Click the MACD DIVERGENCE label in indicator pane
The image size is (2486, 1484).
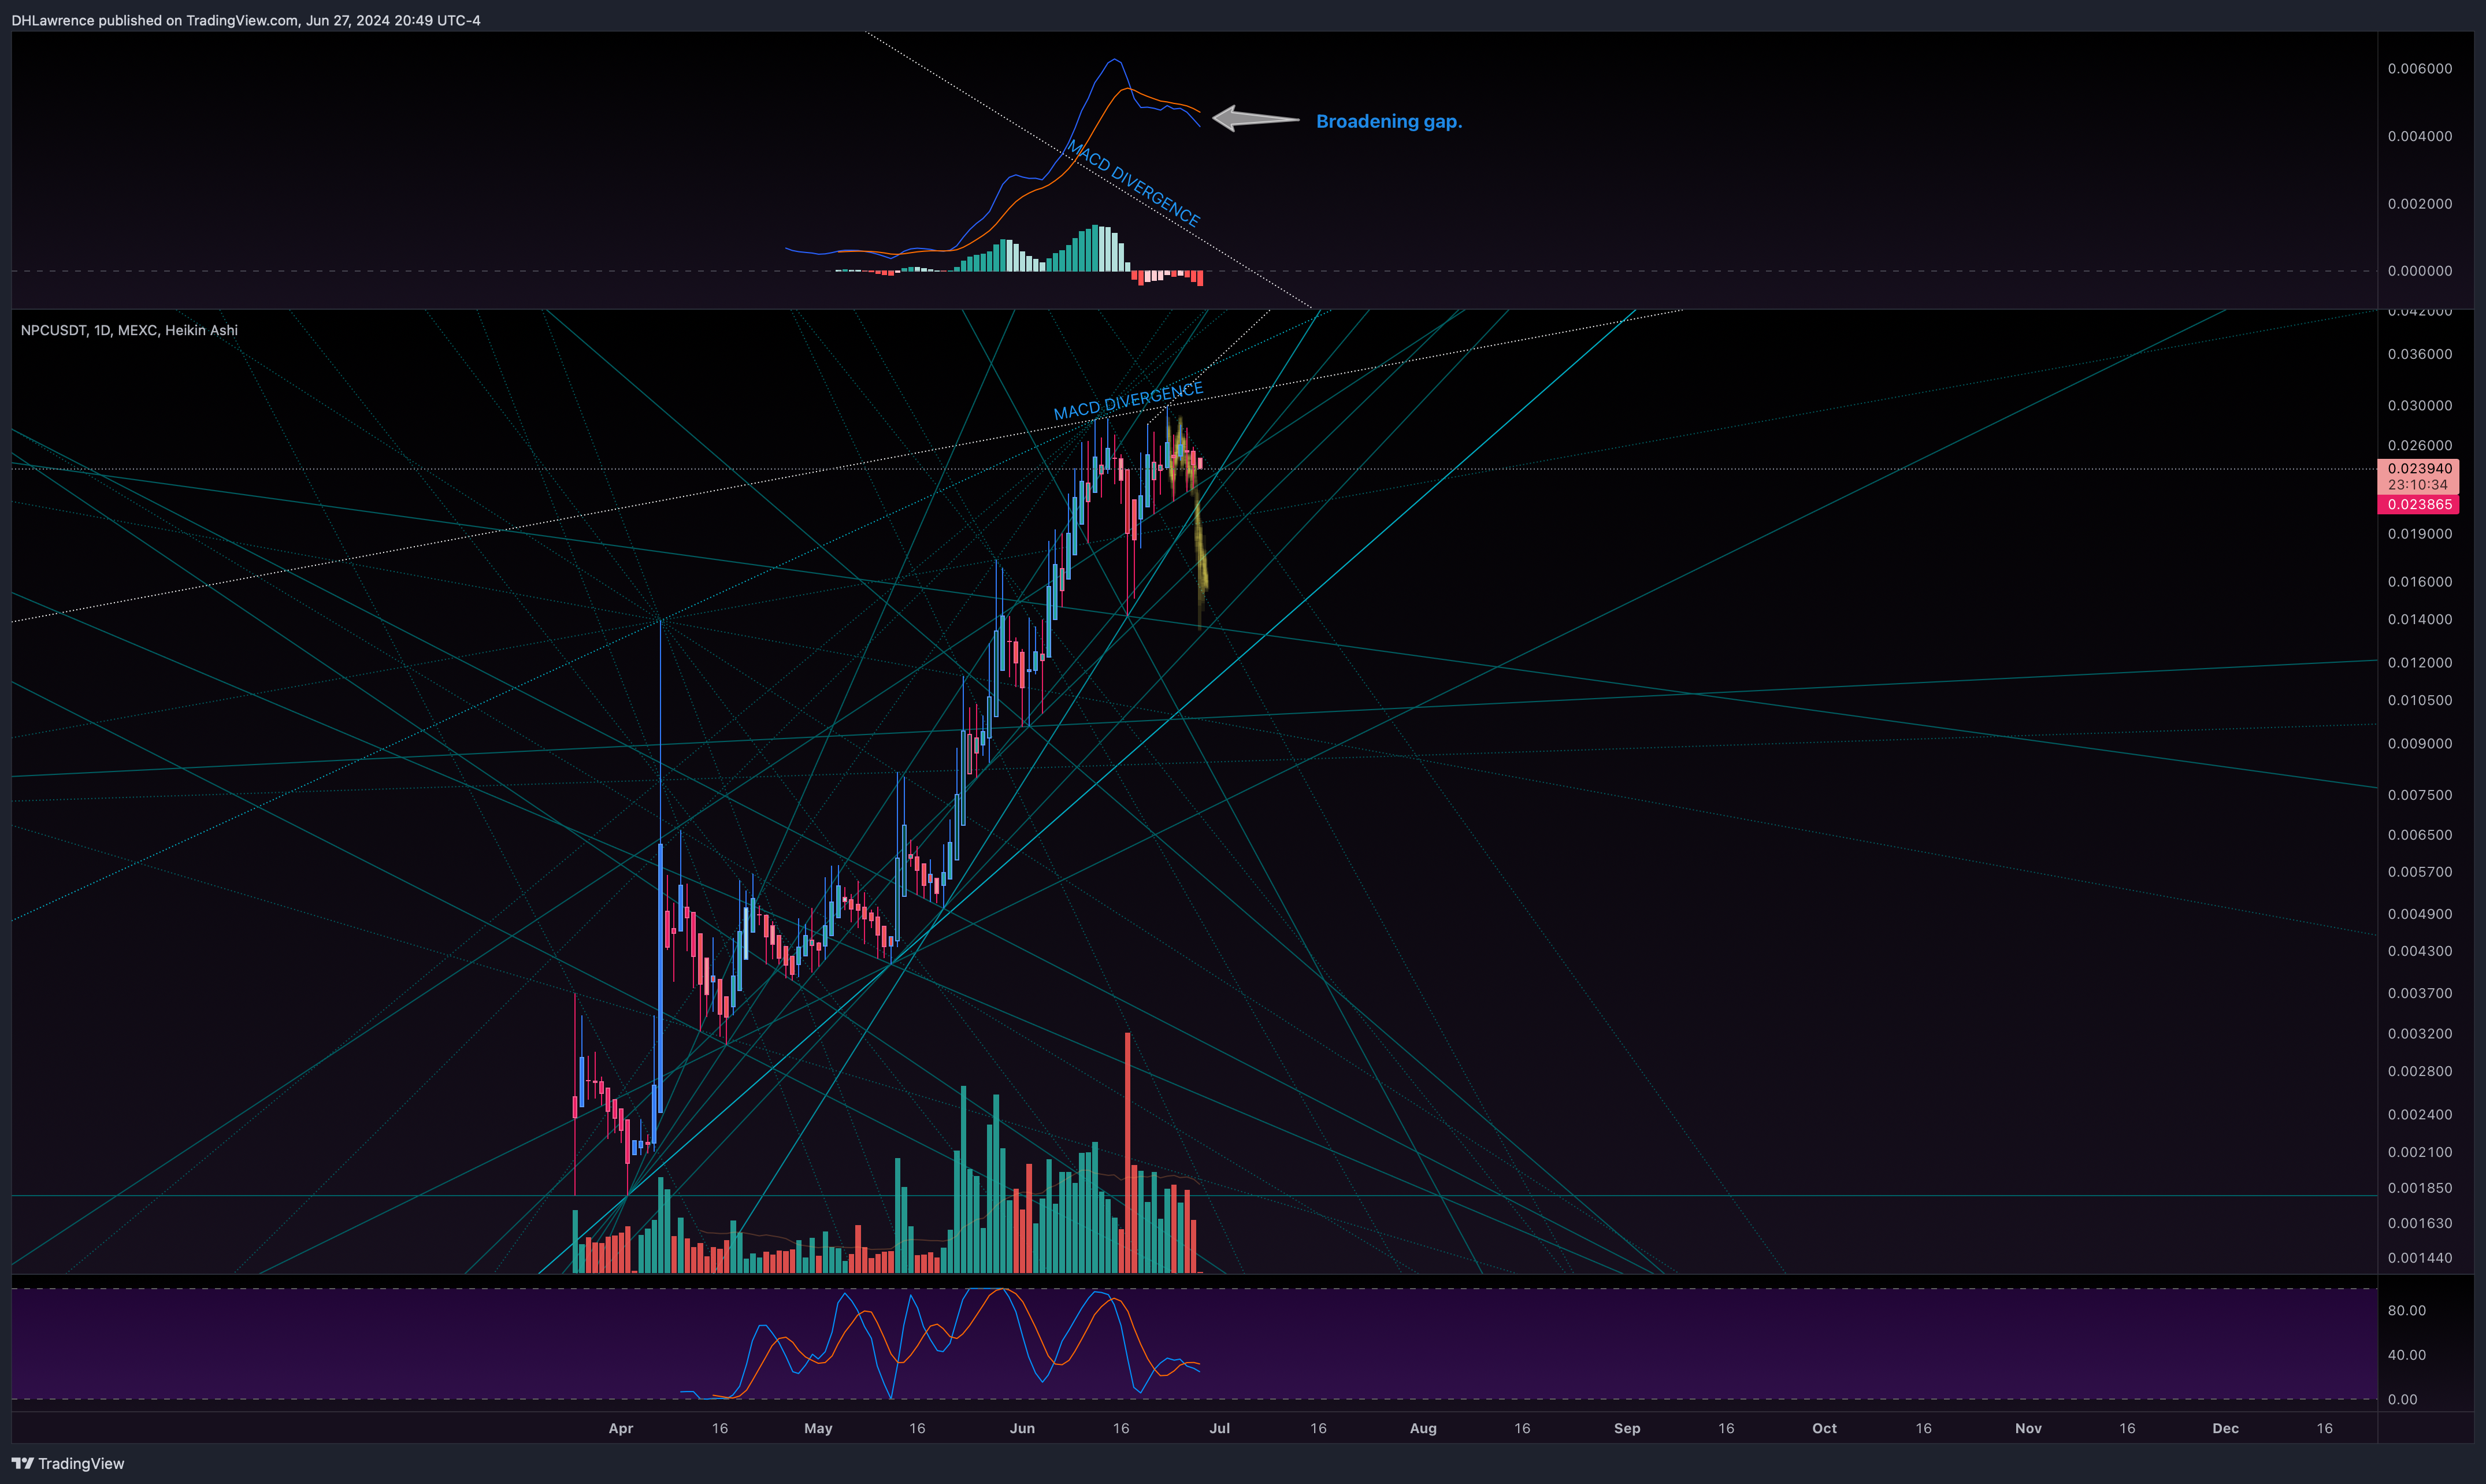[x=1133, y=183]
